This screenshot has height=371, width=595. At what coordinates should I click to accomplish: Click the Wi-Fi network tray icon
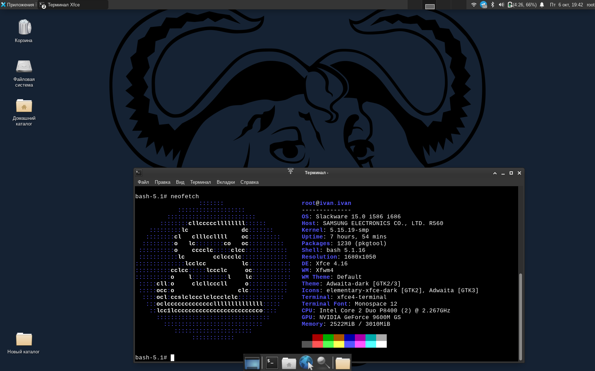pyautogui.click(x=474, y=5)
